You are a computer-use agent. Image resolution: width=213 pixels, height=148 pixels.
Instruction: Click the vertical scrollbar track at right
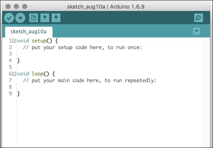[x=207, y=92]
